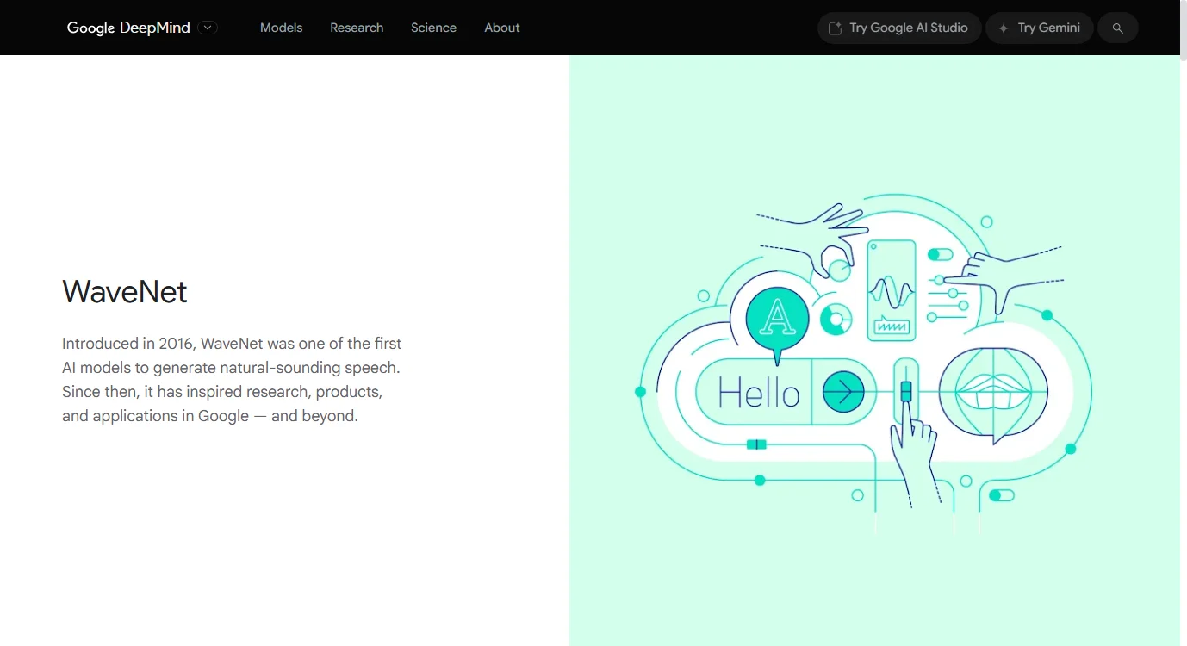Click the phone with waveform graphic
Image resolution: width=1187 pixels, height=646 pixels.
pyautogui.click(x=891, y=290)
